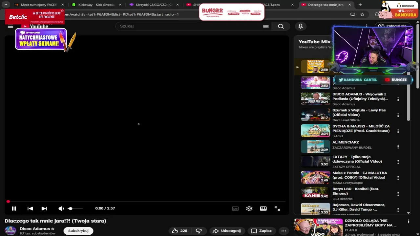Switch to theater mode
Screen dimensions: 420x236
263,208
